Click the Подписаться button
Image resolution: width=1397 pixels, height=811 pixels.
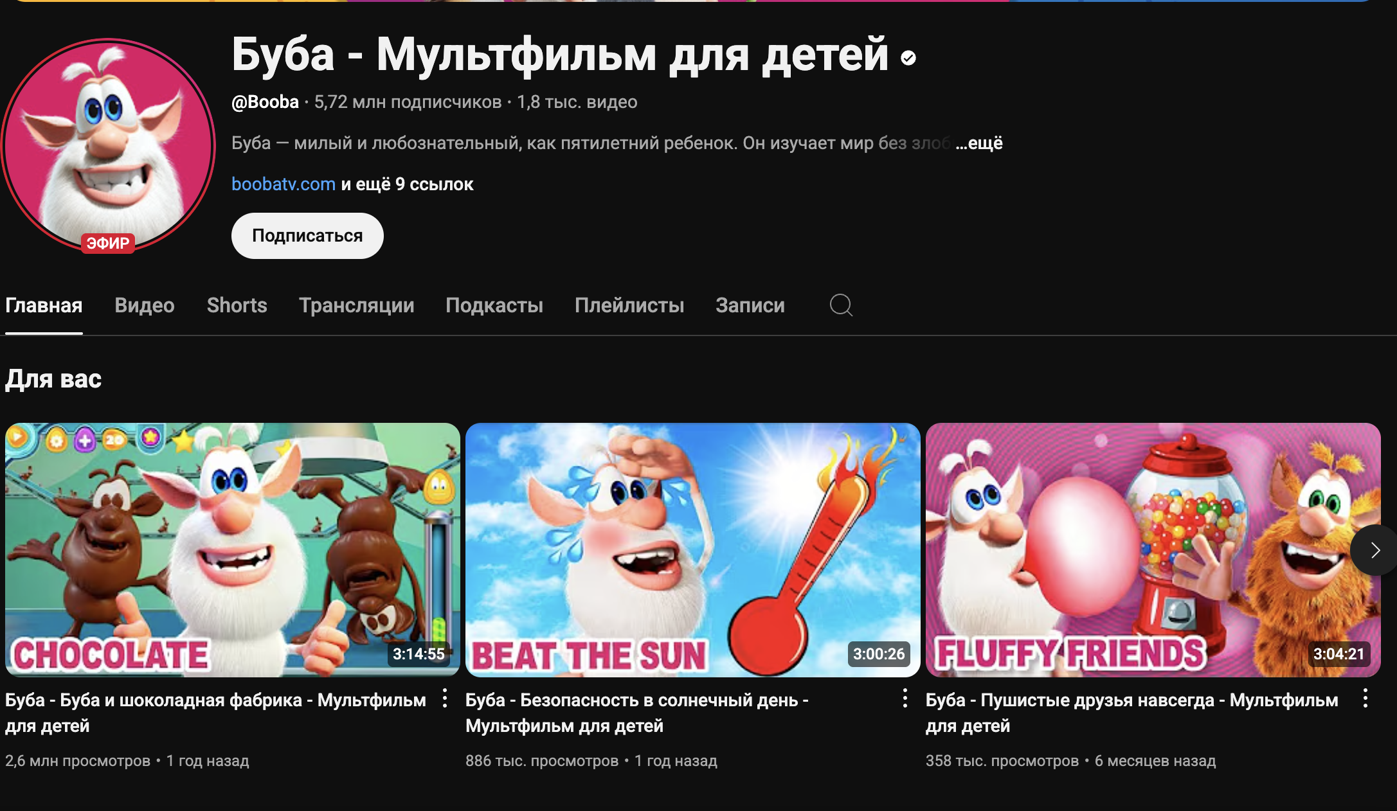tap(307, 236)
